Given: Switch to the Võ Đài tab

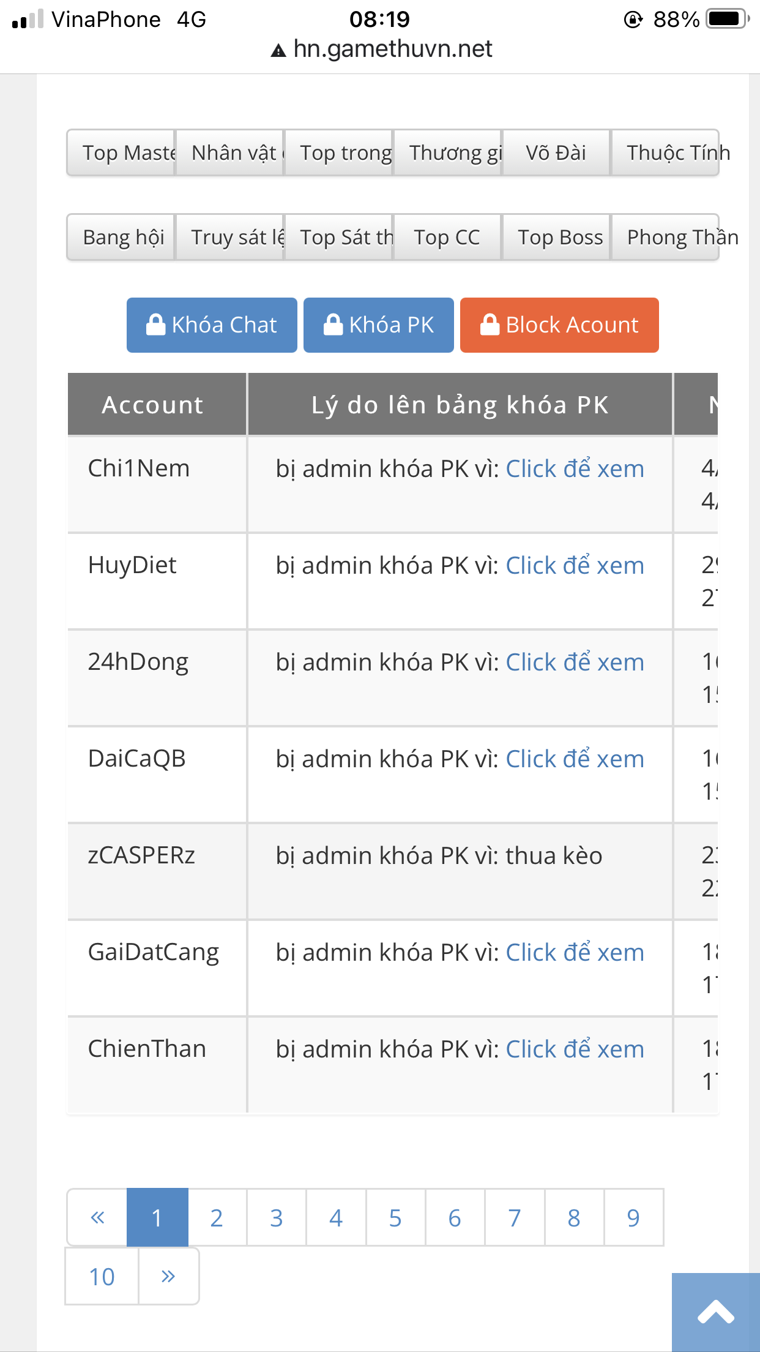Looking at the screenshot, I should coord(556,152).
